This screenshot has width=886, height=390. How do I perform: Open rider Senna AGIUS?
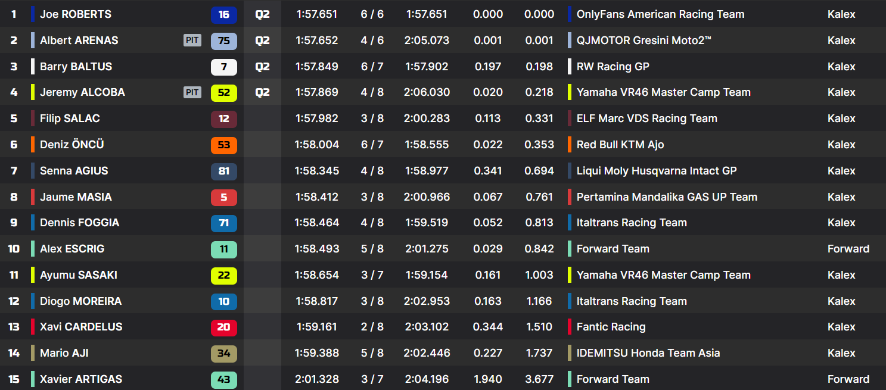coord(74,171)
